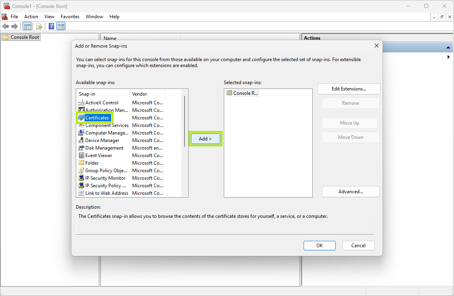This screenshot has width=454, height=296.
Task: Click the Edit Extensions... button
Action: [349, 89]
